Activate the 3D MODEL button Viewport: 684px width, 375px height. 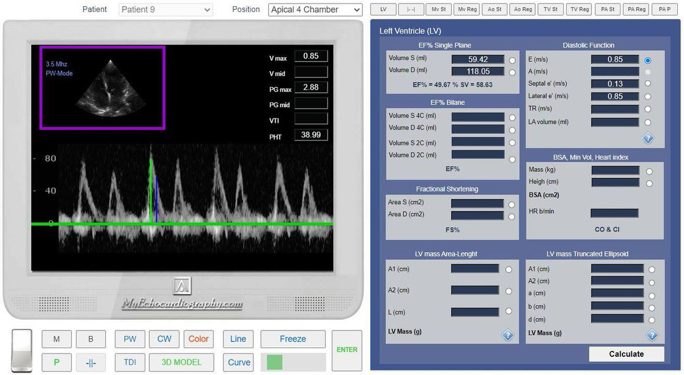click(x=181, y=362)
